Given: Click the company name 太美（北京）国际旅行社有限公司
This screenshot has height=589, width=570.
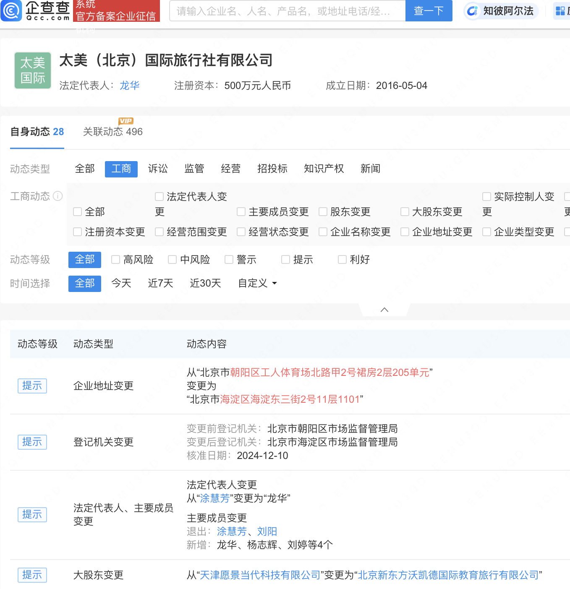Looking at the screenshot, I should [166, 60].
